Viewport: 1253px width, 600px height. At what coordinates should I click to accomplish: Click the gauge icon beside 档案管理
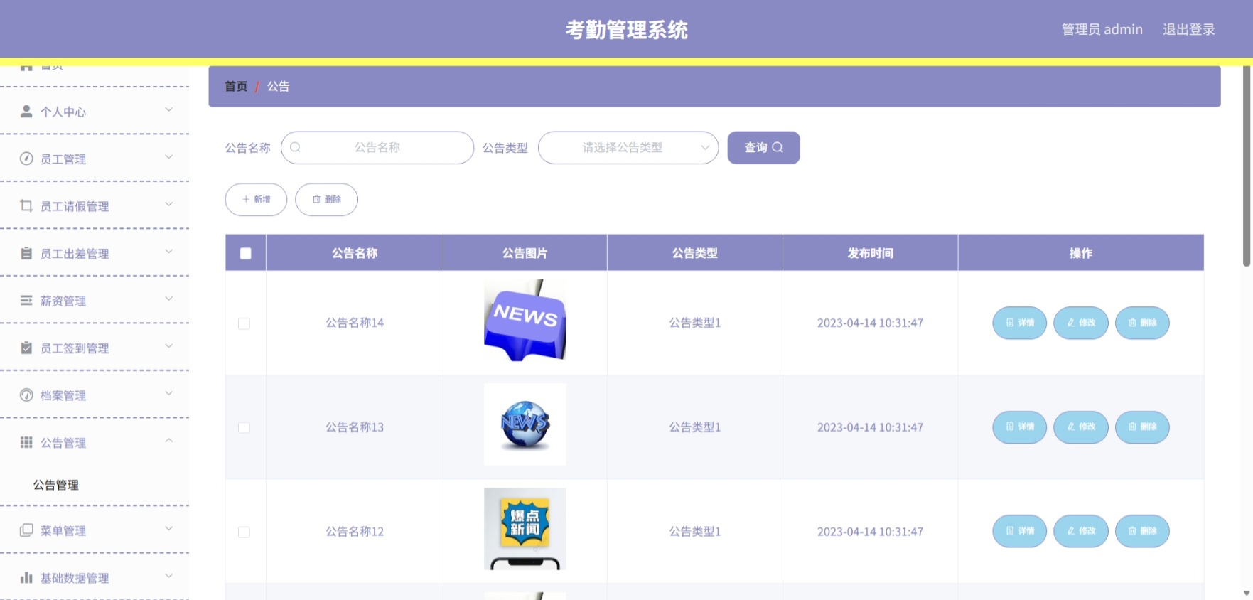click(26, 395)
